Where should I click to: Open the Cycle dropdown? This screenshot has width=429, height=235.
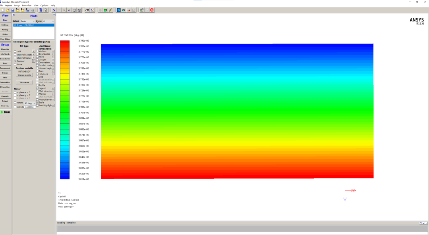pyautogui.click(x=48, y=21)
